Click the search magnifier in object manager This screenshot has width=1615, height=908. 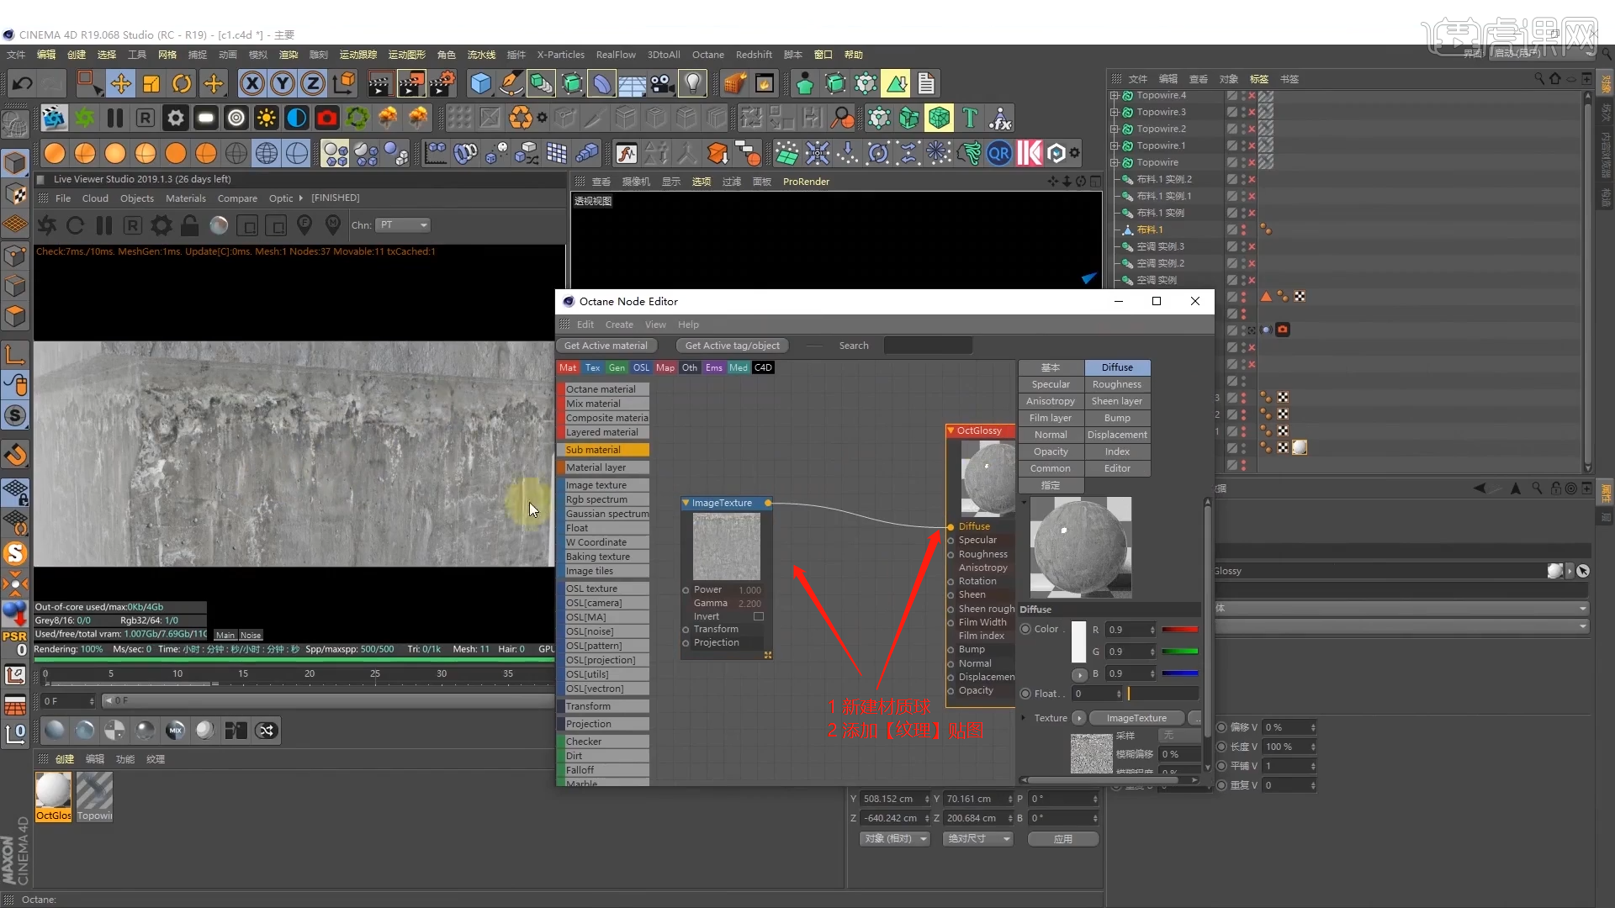[x=1539, y=78]
